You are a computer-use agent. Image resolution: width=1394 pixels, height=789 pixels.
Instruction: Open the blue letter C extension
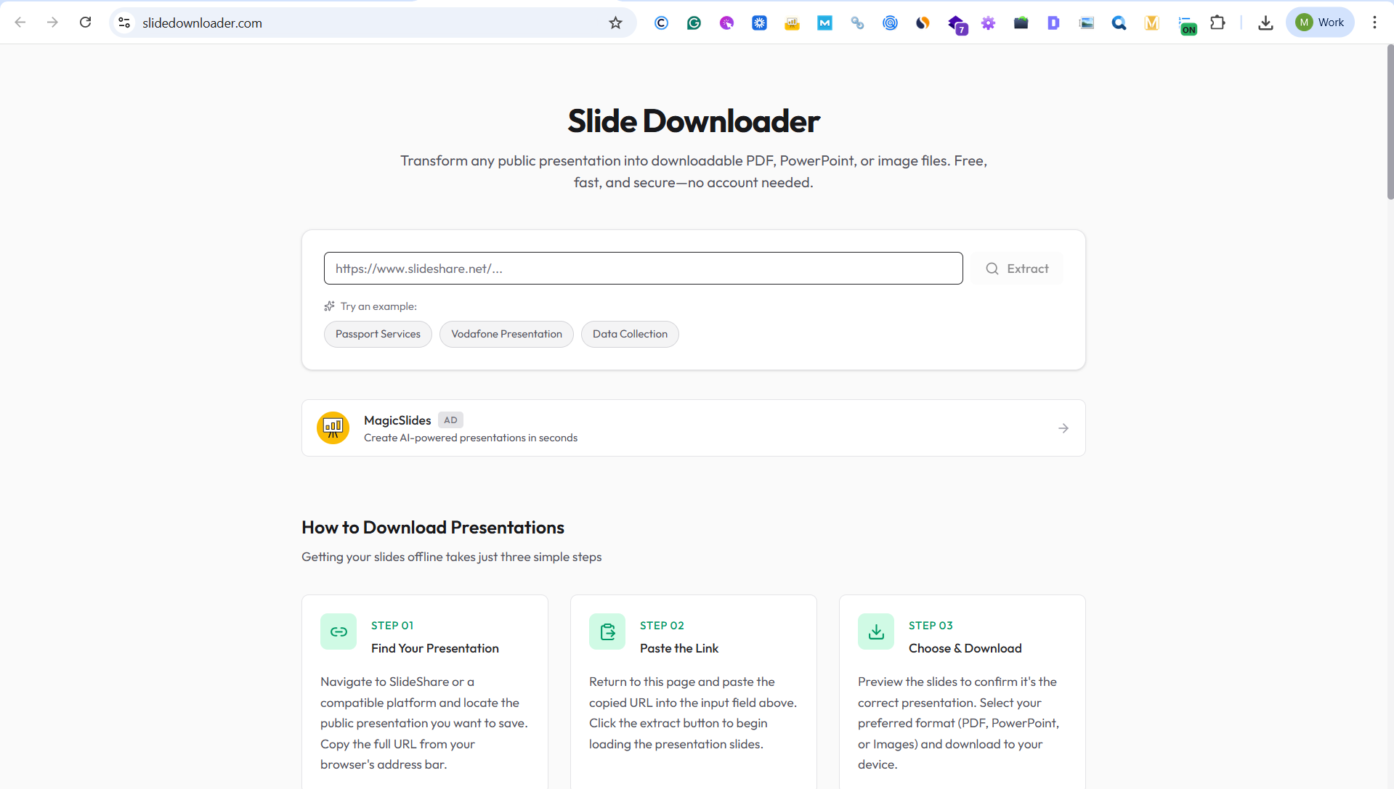coord(661,23)
